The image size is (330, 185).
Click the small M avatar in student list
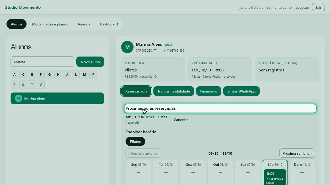coord(19,98)
